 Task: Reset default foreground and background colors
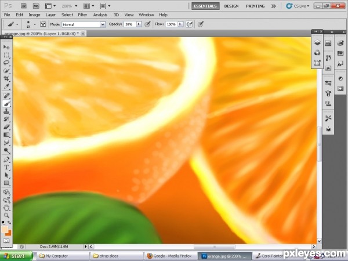[3, 222]
